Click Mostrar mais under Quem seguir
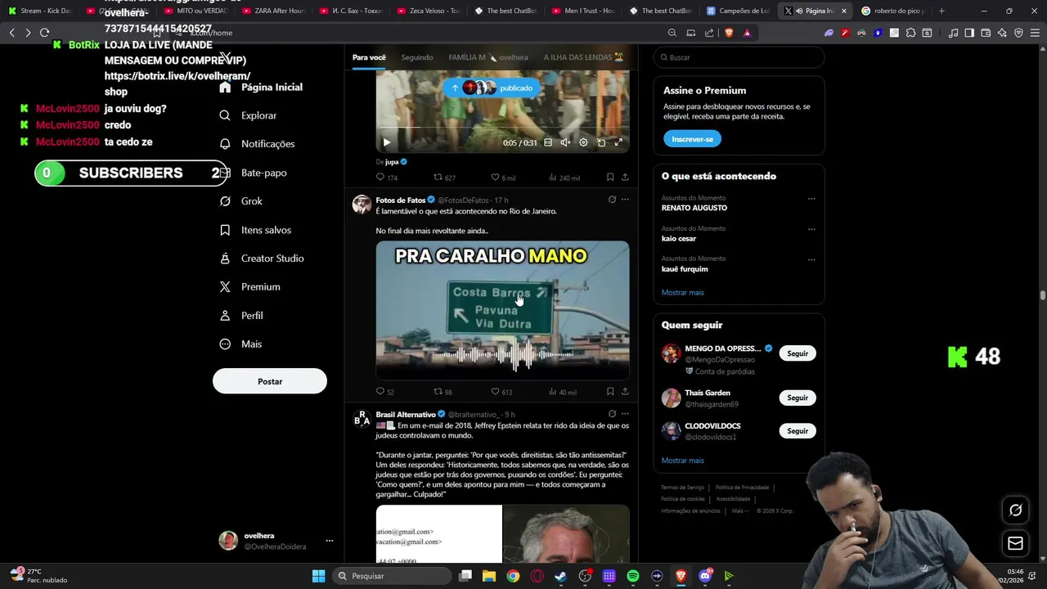This screenshot has height=589, width=1047. pos(682,461)
